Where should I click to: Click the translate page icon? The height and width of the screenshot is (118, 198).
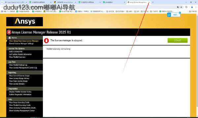(178, 7)
